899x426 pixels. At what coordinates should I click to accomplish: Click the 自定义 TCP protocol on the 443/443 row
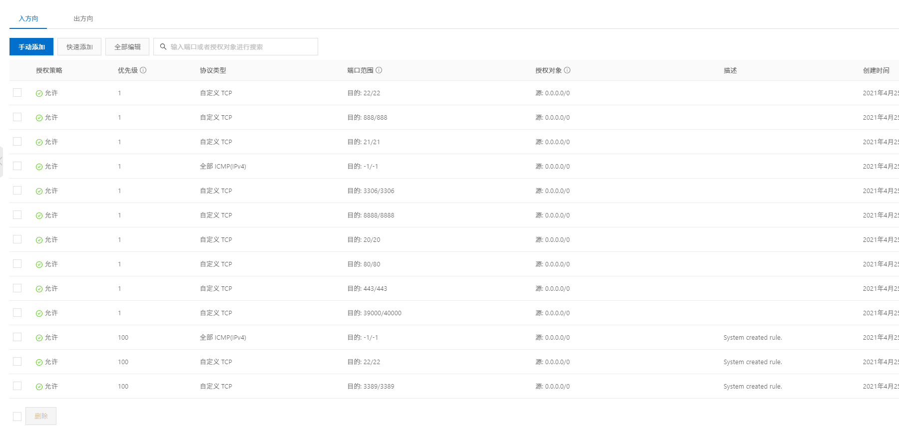(216, 288)
